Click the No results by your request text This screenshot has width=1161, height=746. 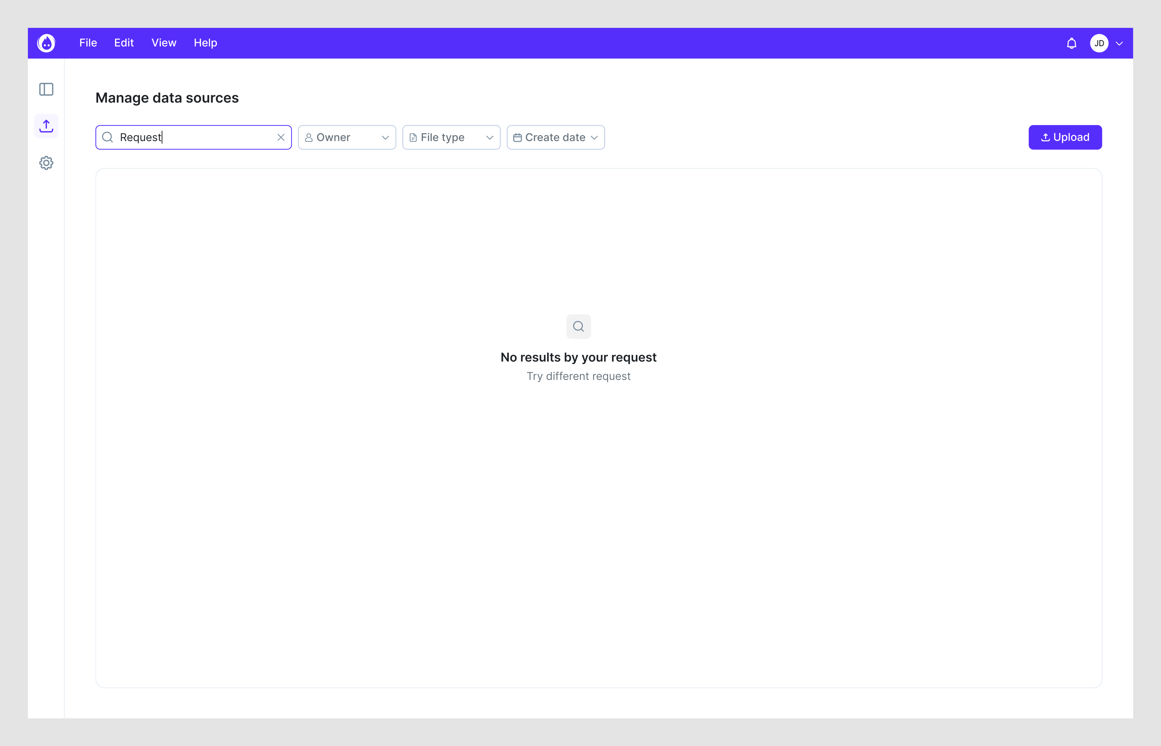578,358
